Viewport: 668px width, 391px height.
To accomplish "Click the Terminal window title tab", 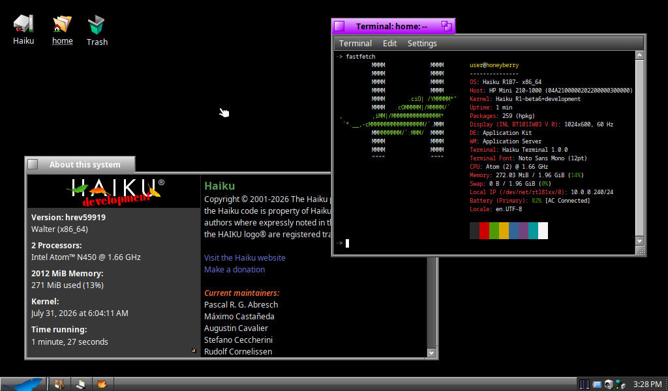I will point(391,26).
